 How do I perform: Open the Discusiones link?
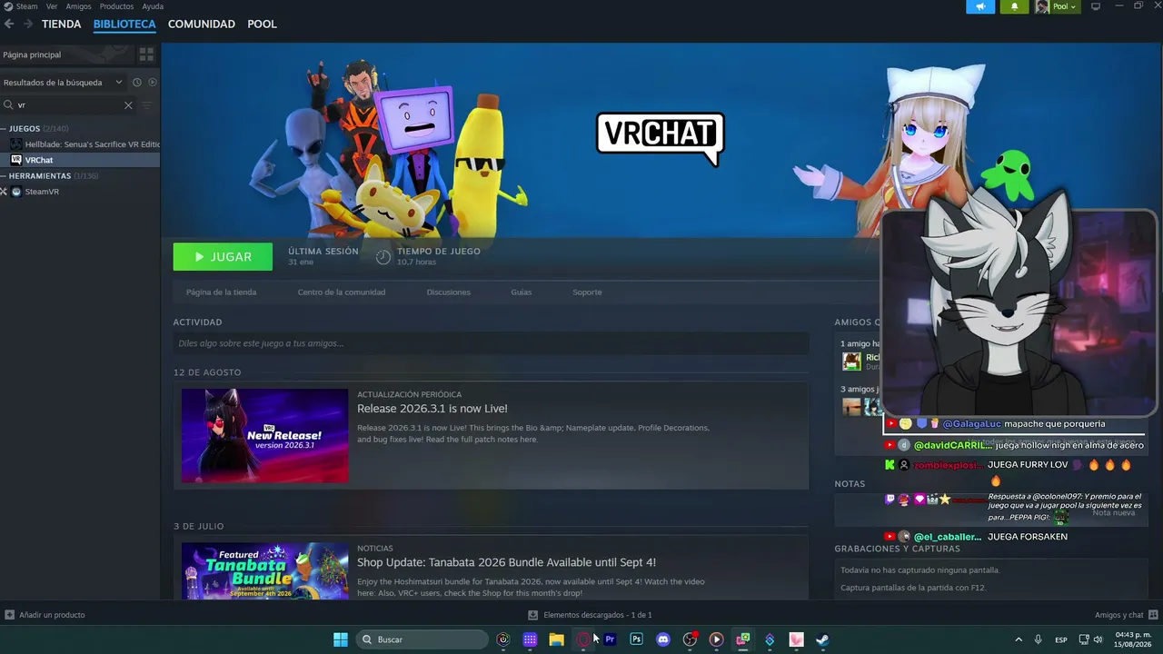tap(449, 292)
